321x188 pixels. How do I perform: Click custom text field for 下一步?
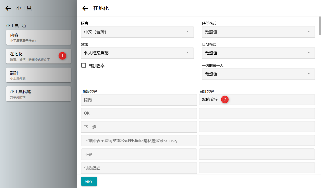(x=257, y=127)
